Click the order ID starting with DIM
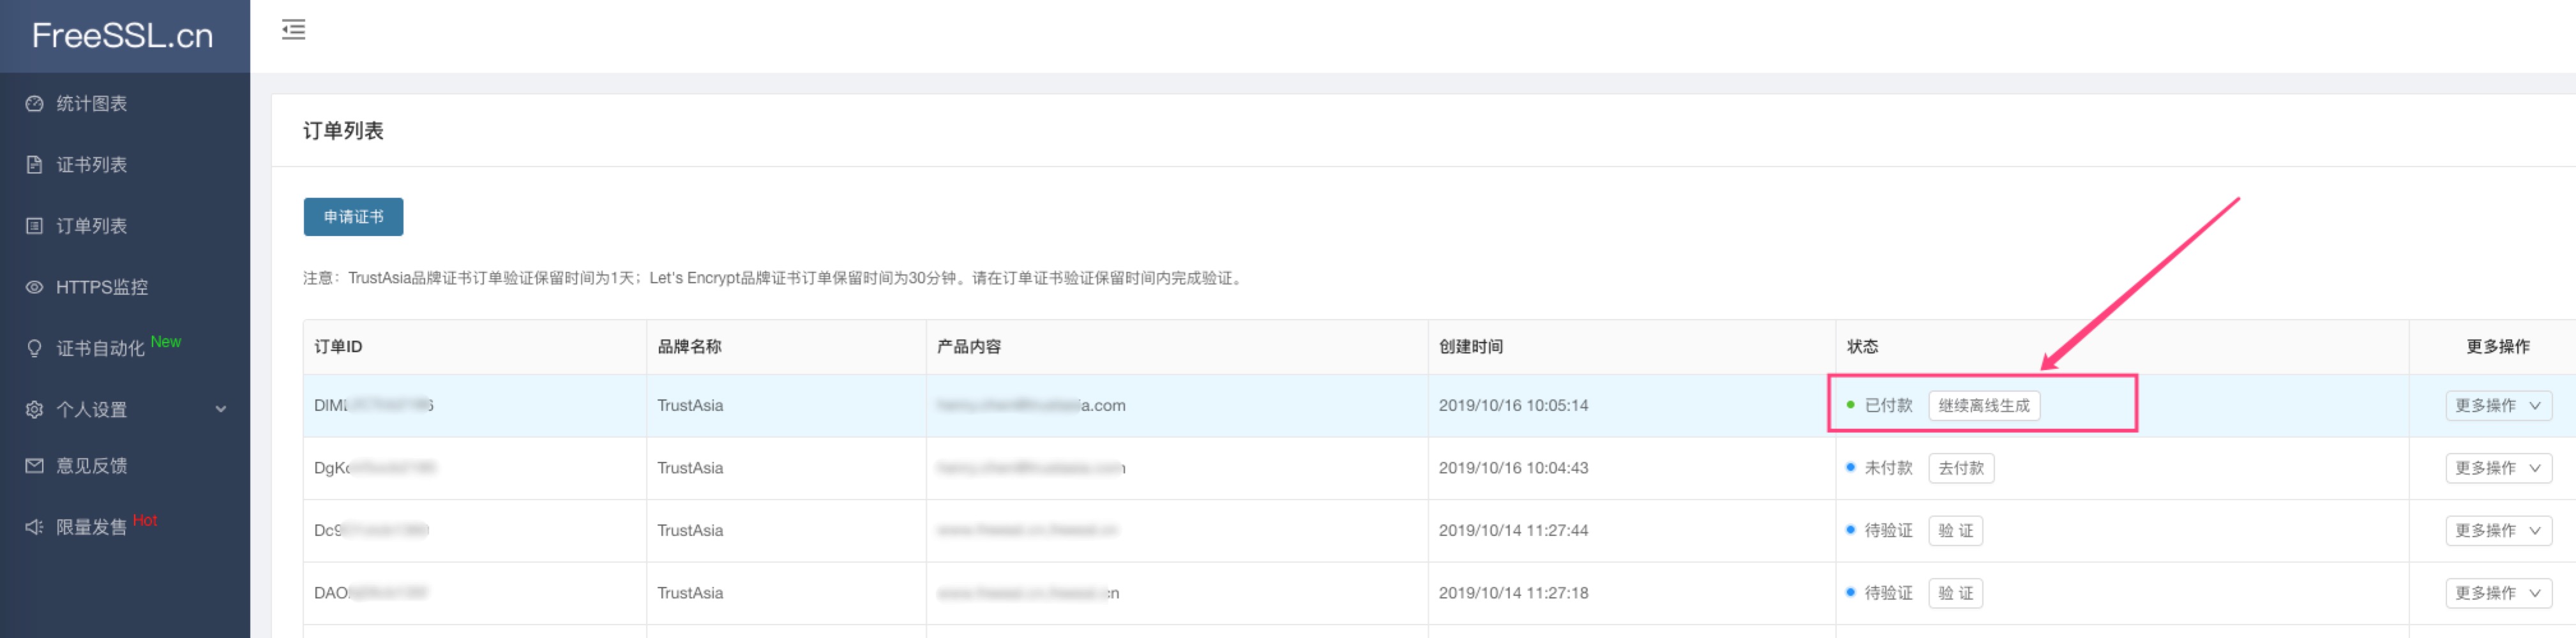The width and height of the screenshot is (2576, 638). click(x=374, y=405)
